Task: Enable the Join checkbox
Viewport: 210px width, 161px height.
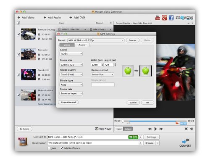Action: point(49,148)
